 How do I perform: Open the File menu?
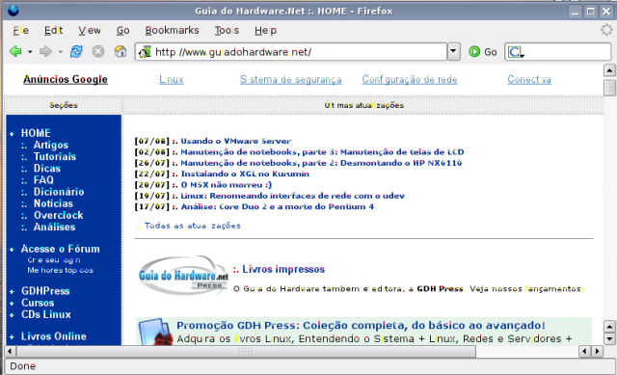20,30
